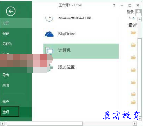Choose 添加位置 to add a place
This screenshot has height=126, width=143.
pos(66,67)
